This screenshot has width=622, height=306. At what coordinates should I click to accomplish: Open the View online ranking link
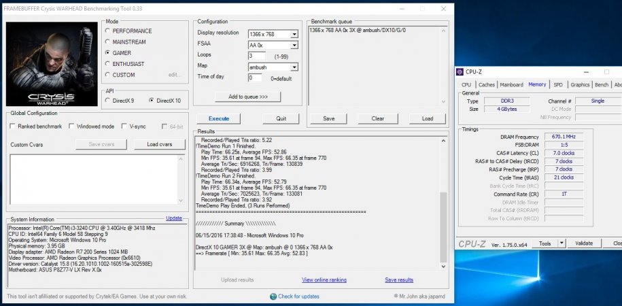point(324,279)
